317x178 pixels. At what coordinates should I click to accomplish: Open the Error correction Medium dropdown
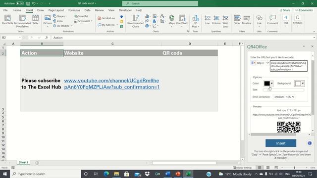pyautogui.click(x=284, y=97)
